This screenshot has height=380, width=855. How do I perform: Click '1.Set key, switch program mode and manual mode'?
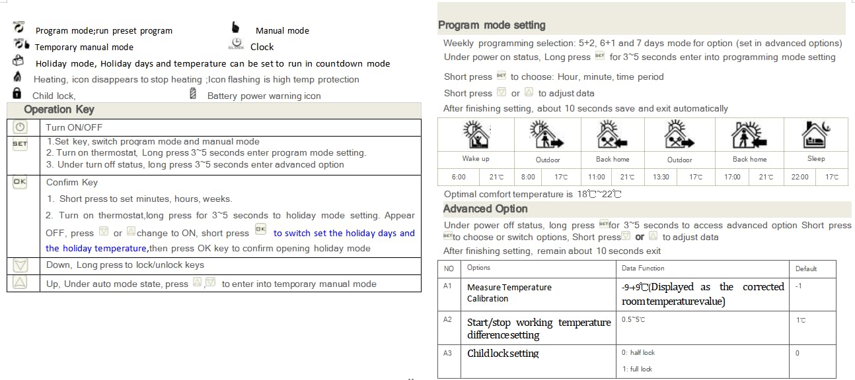153,141
